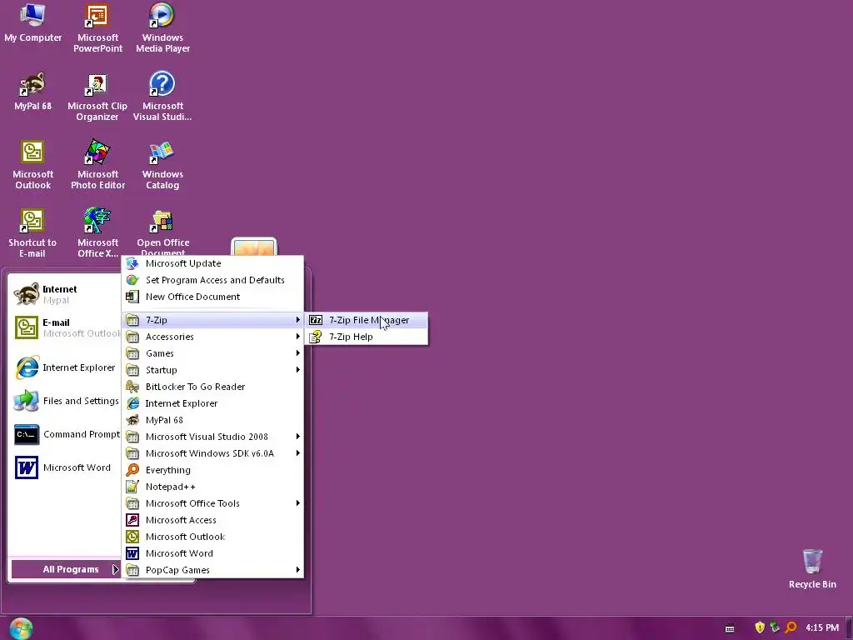This screenshot has height=640, width=853.
Task: Launch MyPal 68 desktop shortcut
Action: click(x=32, y=92)
